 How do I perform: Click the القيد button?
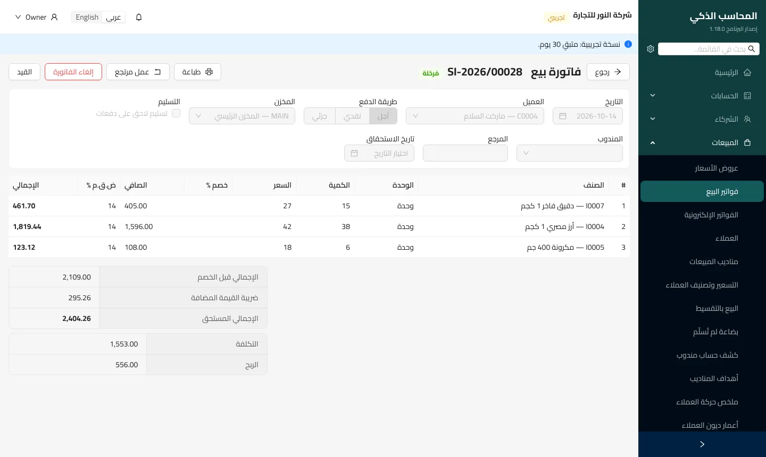pos(24,72)
